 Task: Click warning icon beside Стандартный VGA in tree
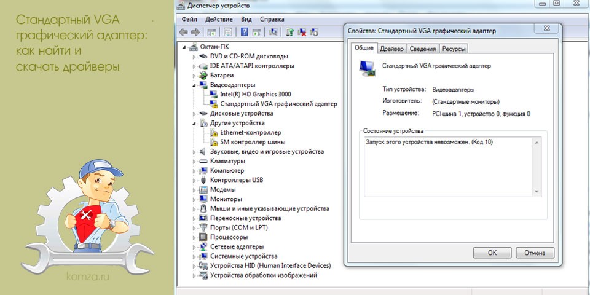(213, 104)
